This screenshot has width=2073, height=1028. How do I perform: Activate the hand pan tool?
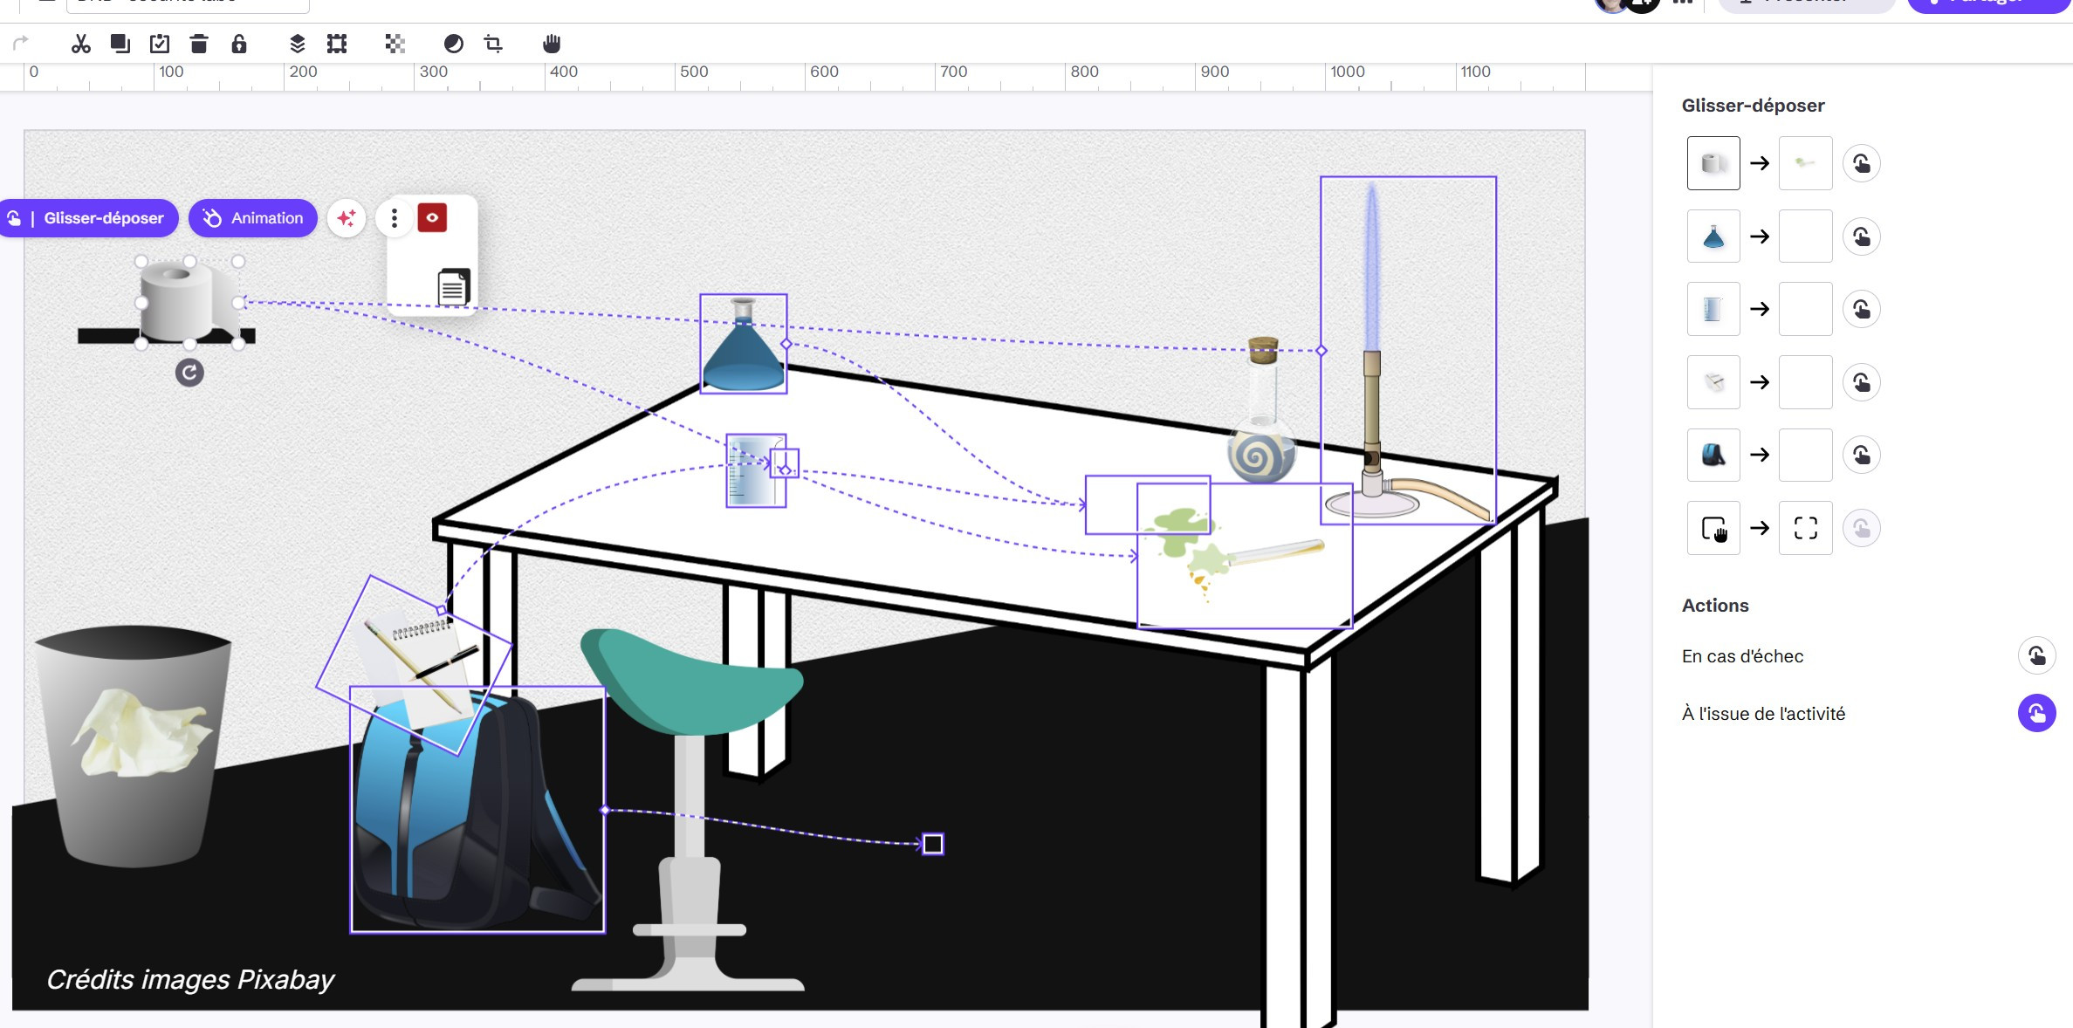coord(551,44)
